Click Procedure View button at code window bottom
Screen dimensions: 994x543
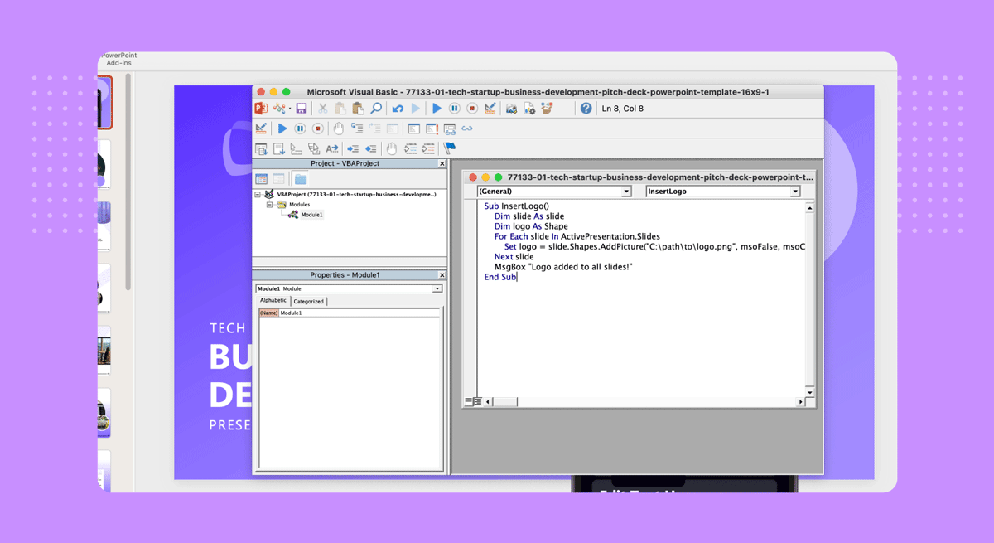(x=469, y=401)
